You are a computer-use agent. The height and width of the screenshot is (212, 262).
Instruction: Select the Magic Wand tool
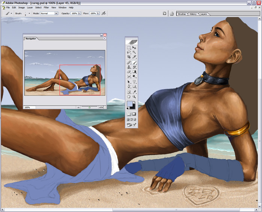[134, 52]
